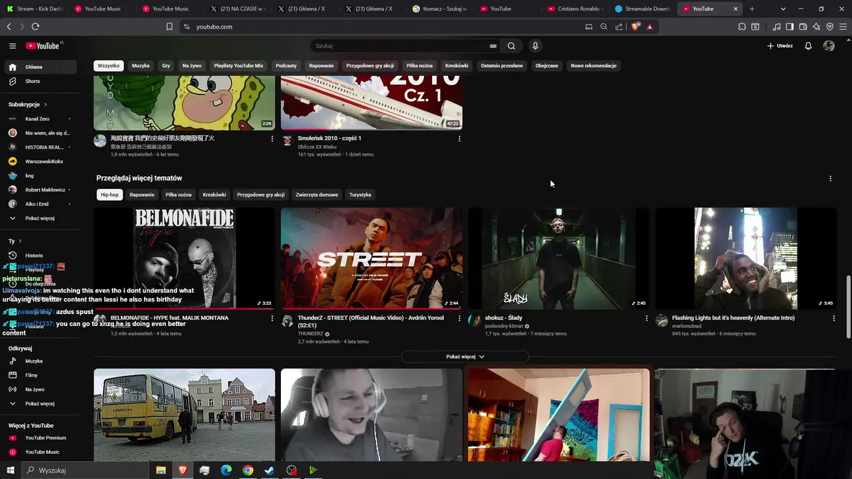852x479 pixels.
Task: Switch to the Streamable Download browser tab
Action: pyautogui.click(x=642, y=9)
